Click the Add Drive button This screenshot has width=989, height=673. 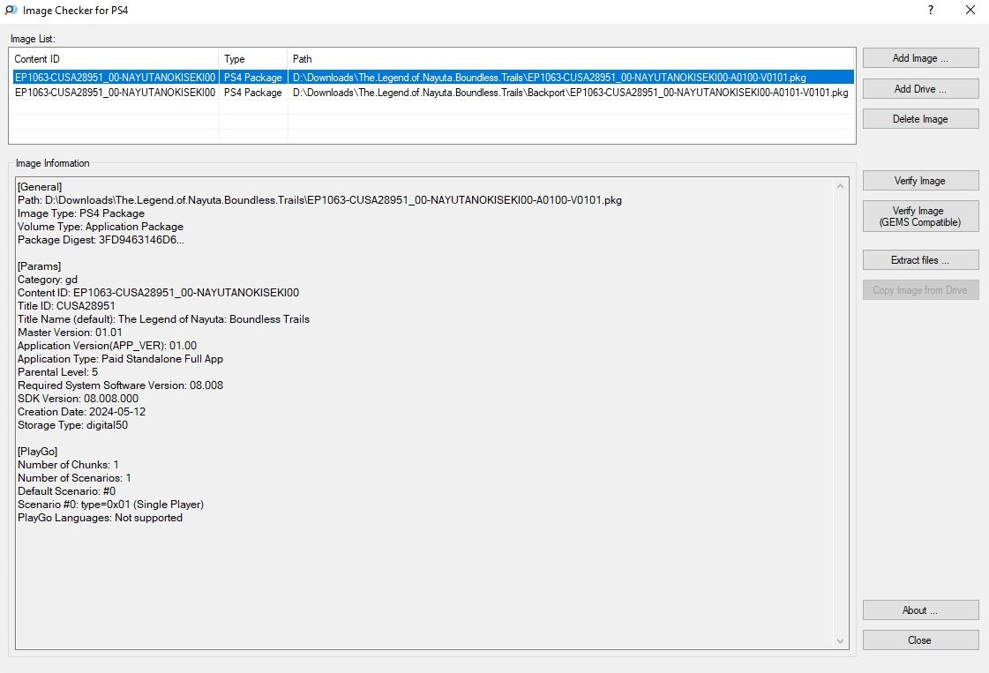point(920,89)
